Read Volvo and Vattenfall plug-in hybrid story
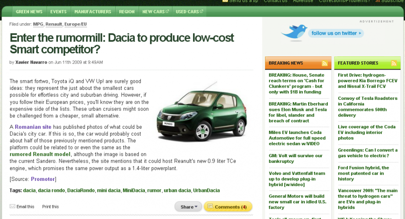The width and height of the screenshot is (405, 219). pos(297,179)
